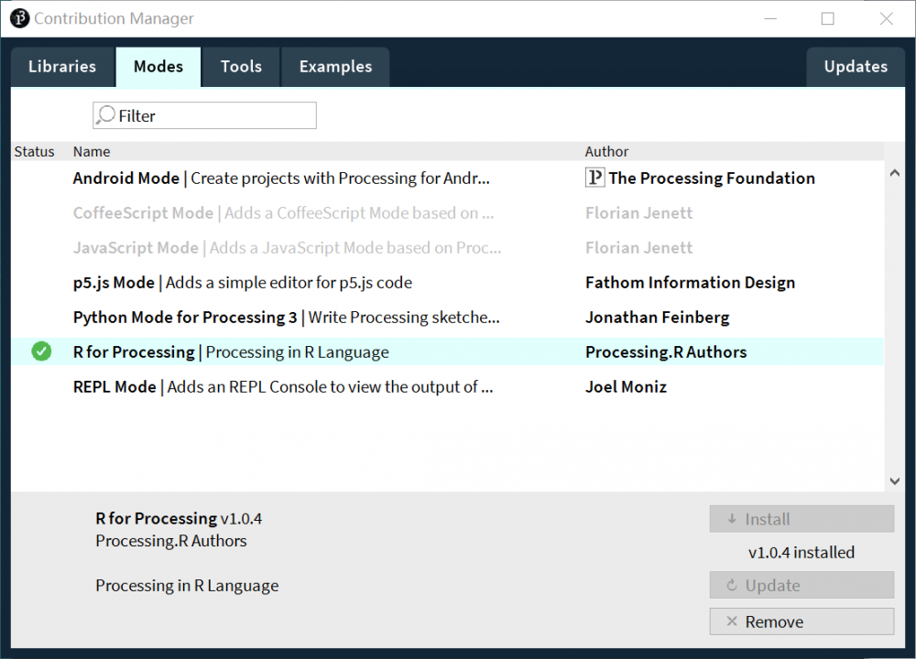Minimize the Contribution Manager window
This screenshot has width=916, height=659.
coord(770,18)
